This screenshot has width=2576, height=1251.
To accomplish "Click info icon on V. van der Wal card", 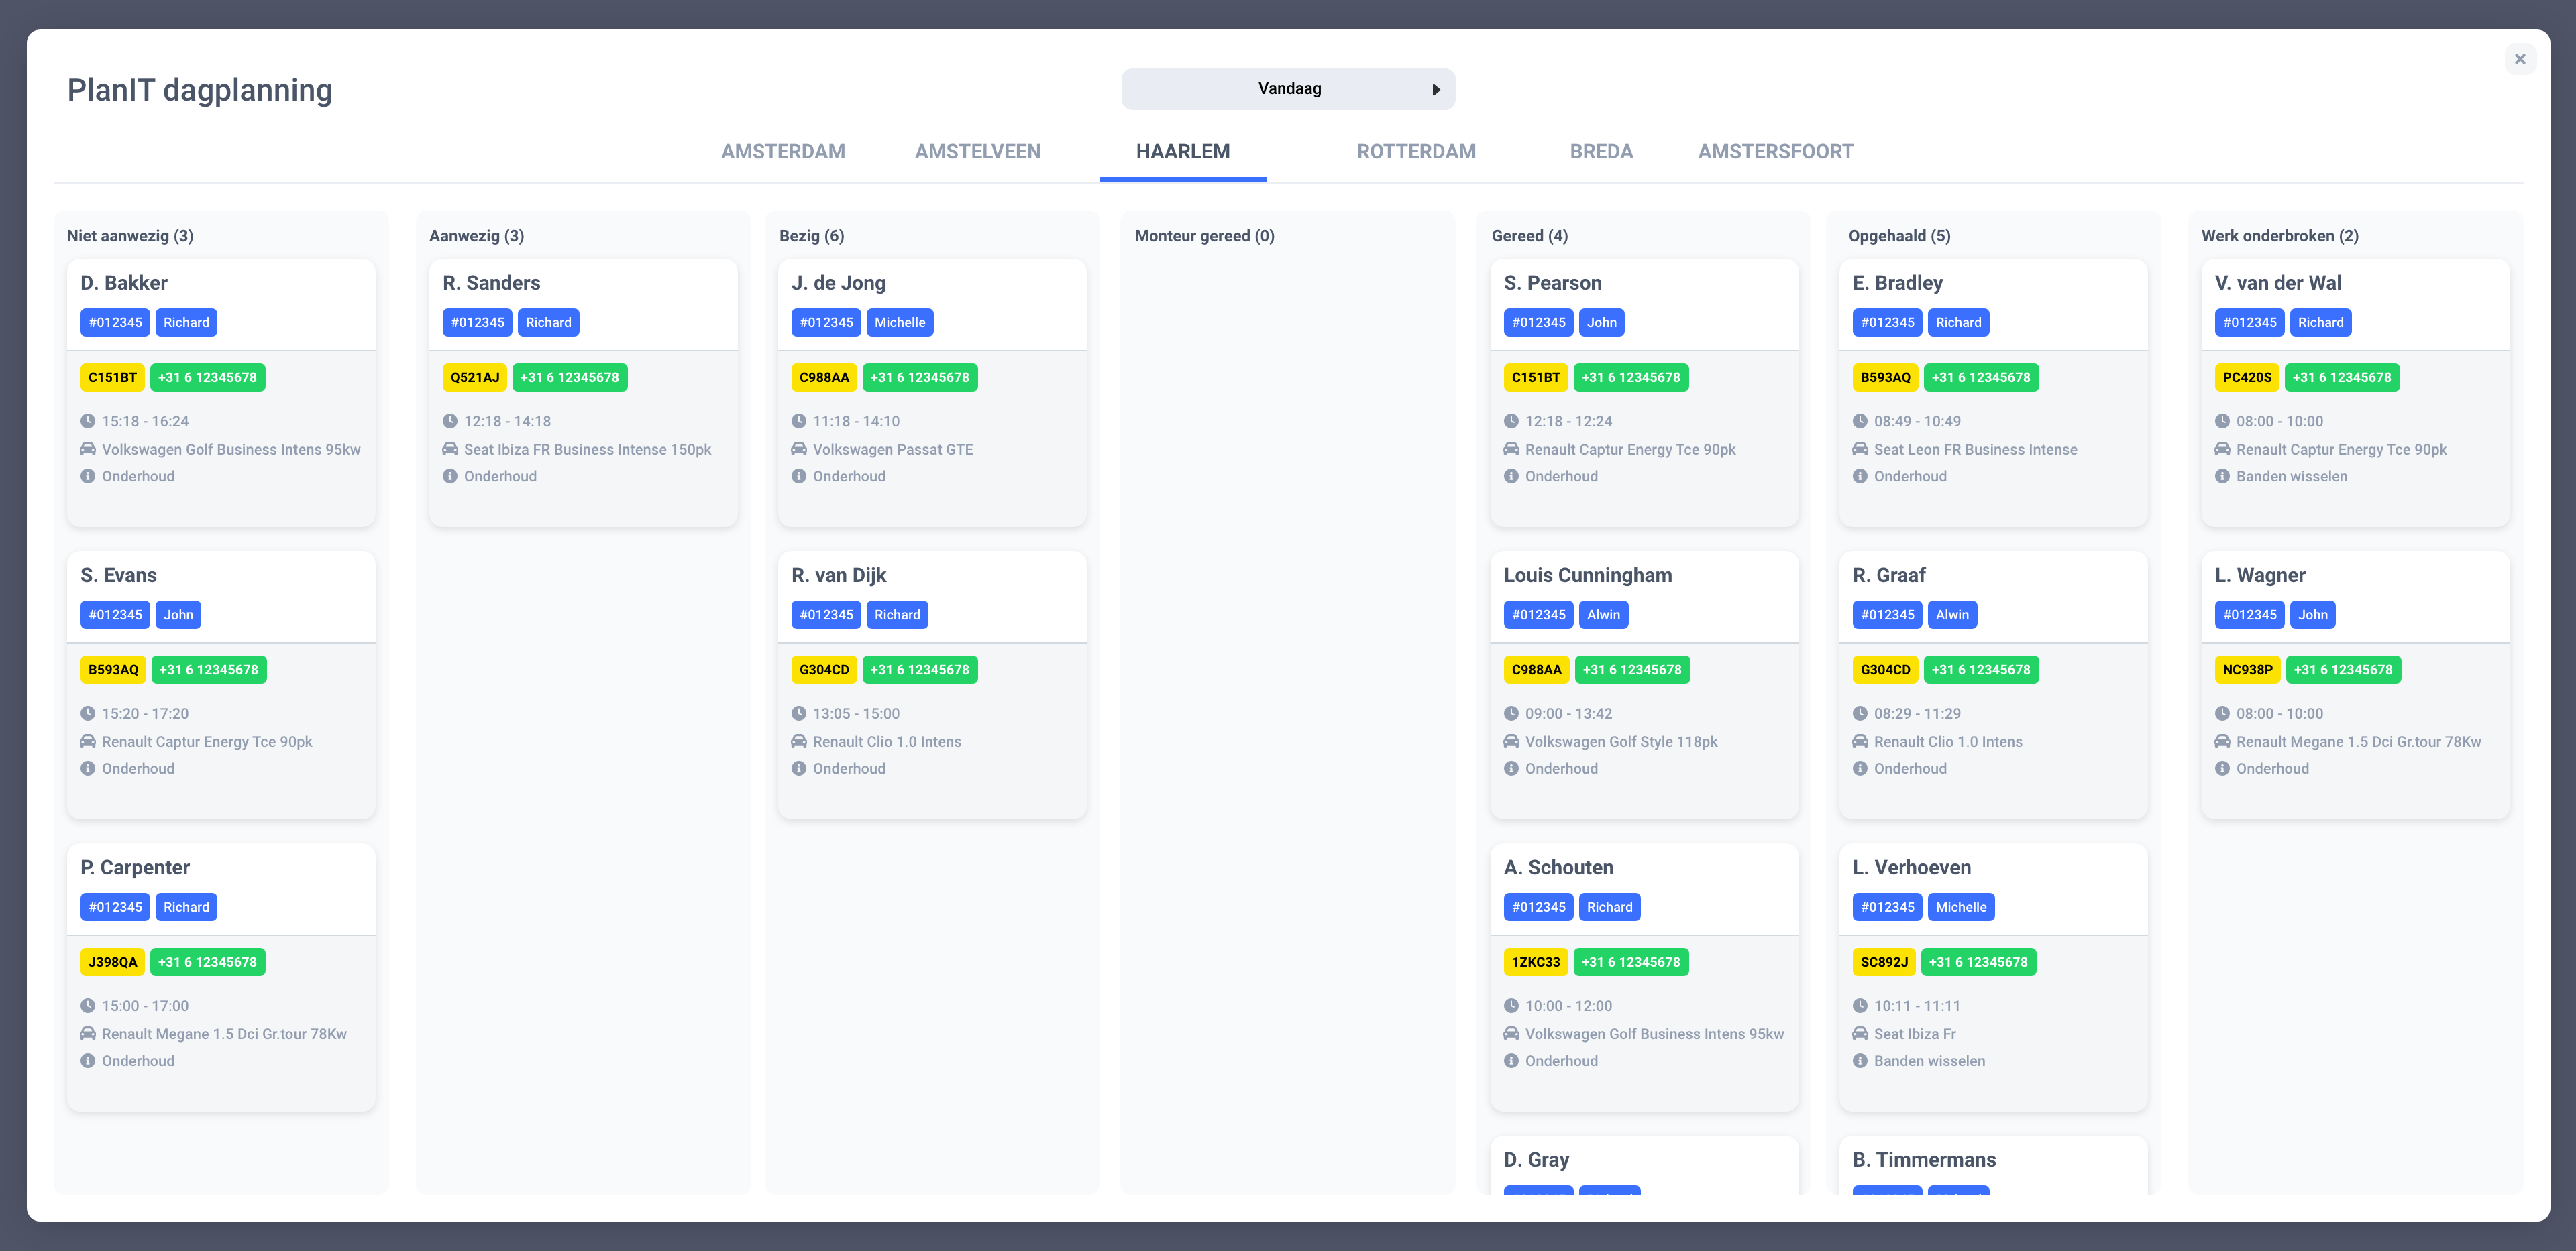I will click(x=2222, y=477).
